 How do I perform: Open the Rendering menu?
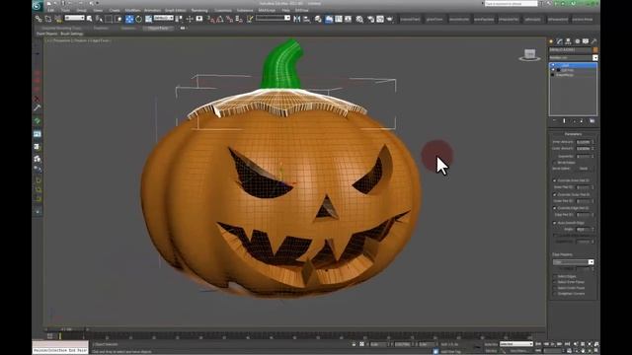tap(199, 11)
